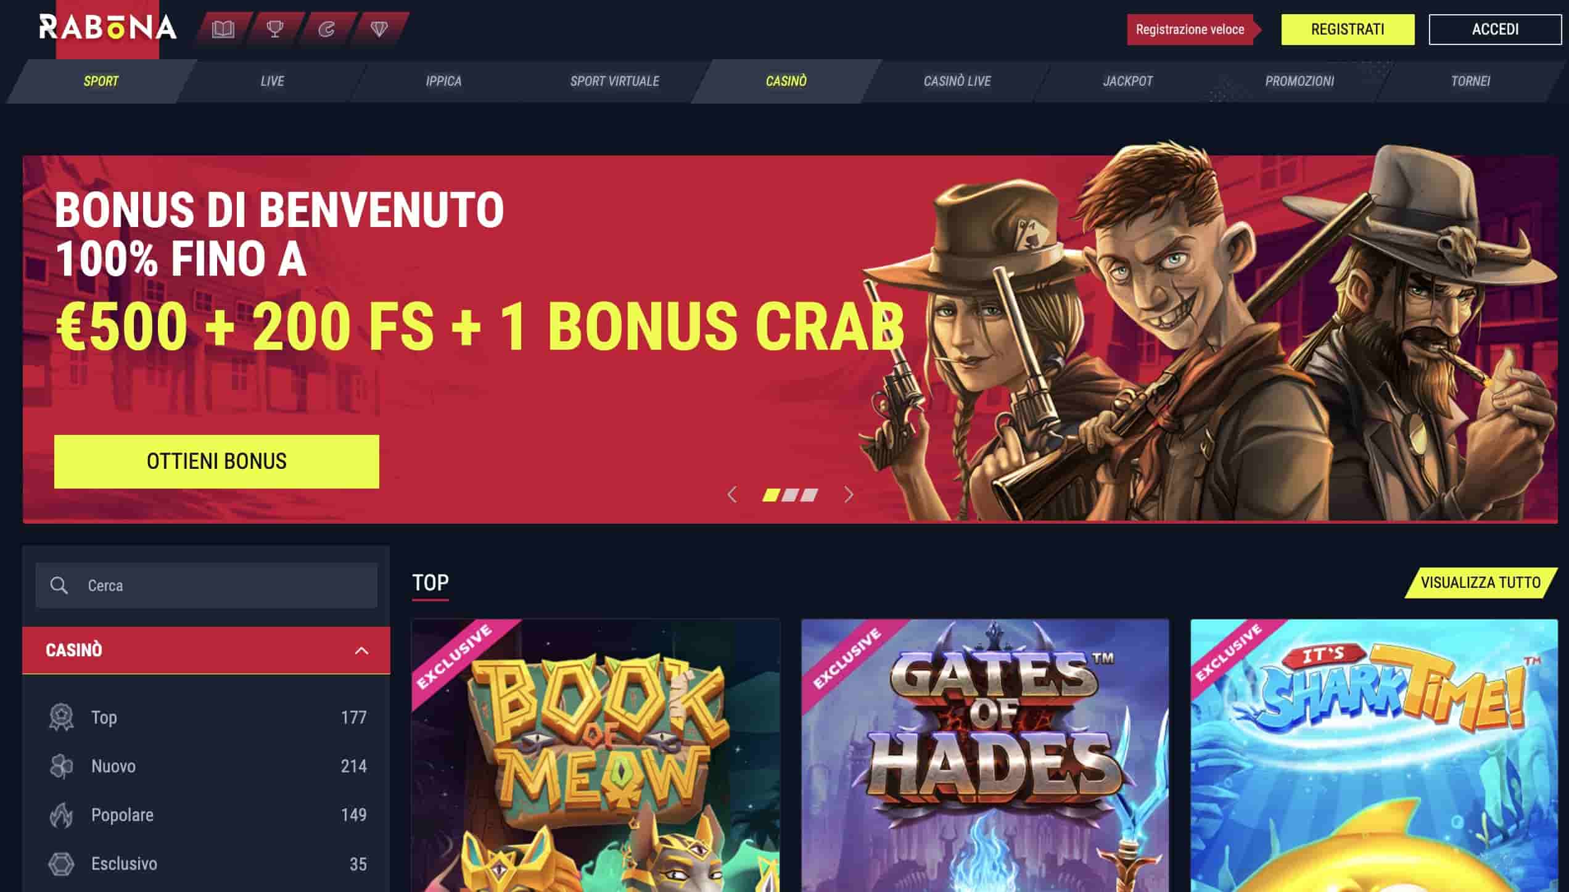Claim offer with Ottieni Bonus button
The image size is (1569, 892).
tap(216, 461)
